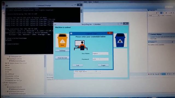175x98 pixels.
Task: Click the 'Machine is online!' status text
Action: [63, 27]
